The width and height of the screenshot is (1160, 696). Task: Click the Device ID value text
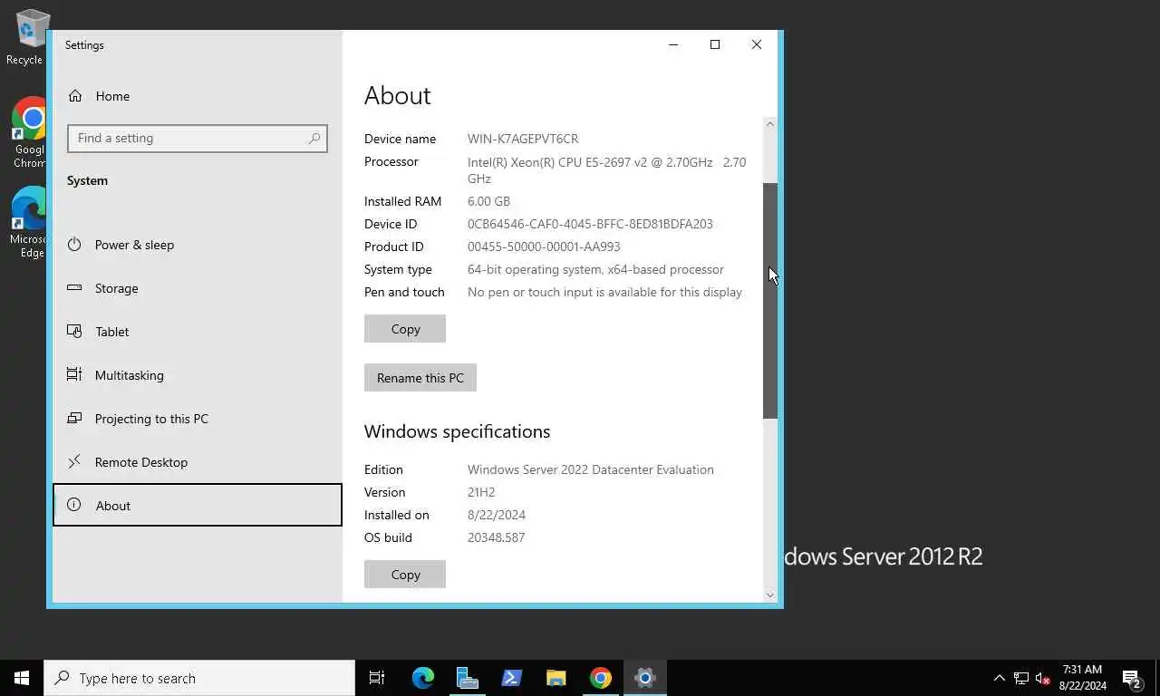click(590, 224)
